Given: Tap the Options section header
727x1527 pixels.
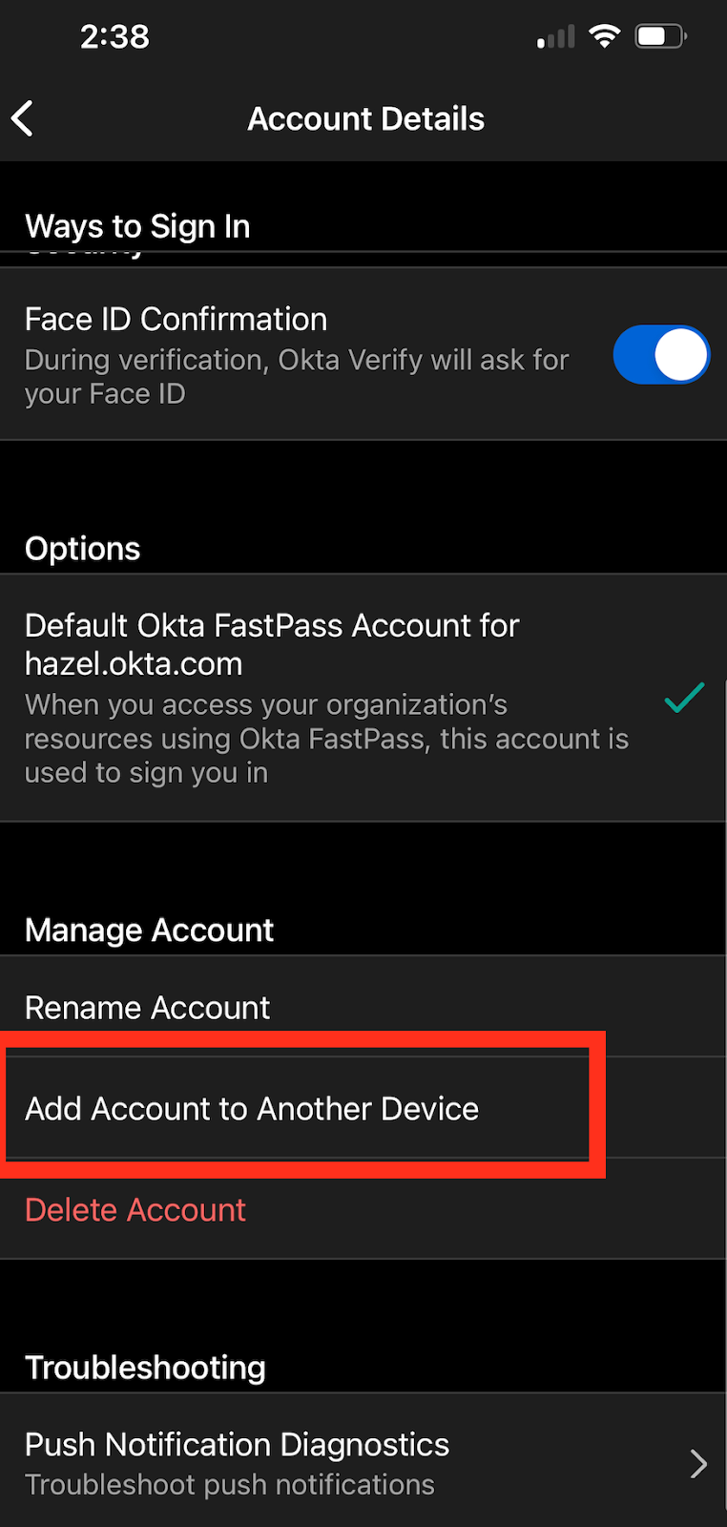Looking at the screenshot, I should click(x=83, y=549).
